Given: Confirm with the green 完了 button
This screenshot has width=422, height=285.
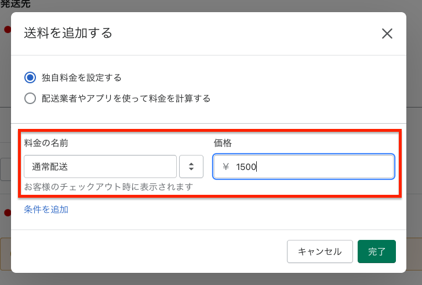Looking at the screenshot, I should [377, 251].
